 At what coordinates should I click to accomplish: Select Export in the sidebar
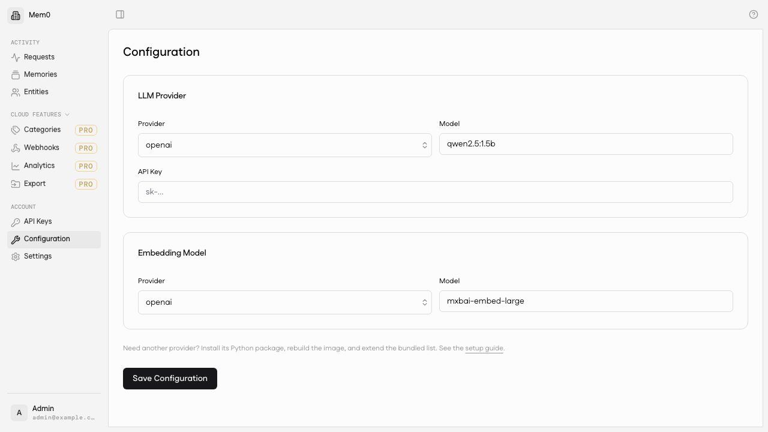pos(54,184)
